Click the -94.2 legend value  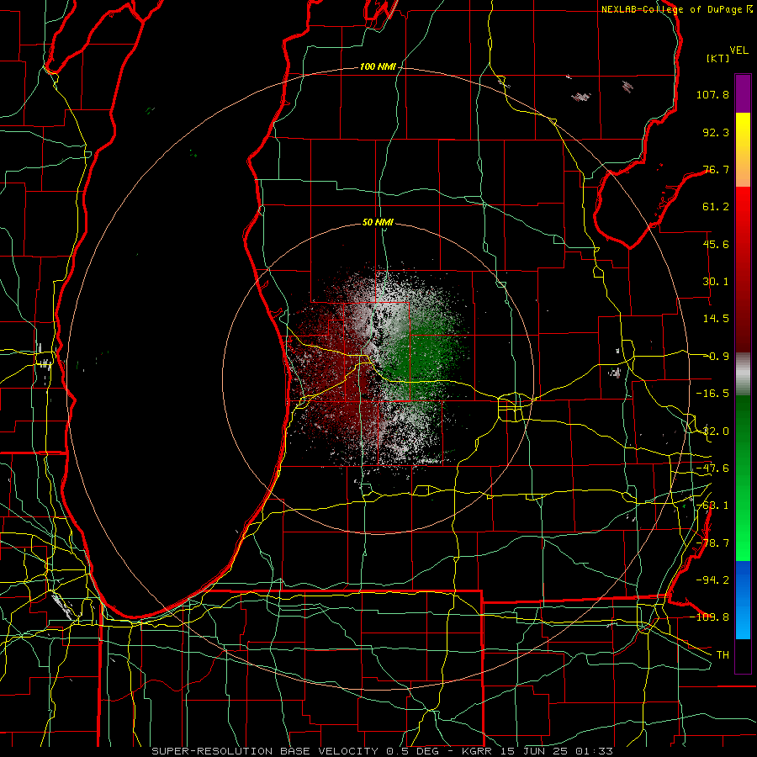point(712,580)
